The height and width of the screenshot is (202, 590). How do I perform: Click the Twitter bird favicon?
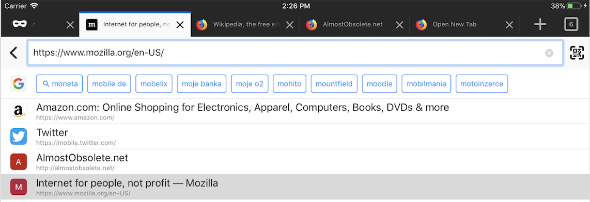19,137
